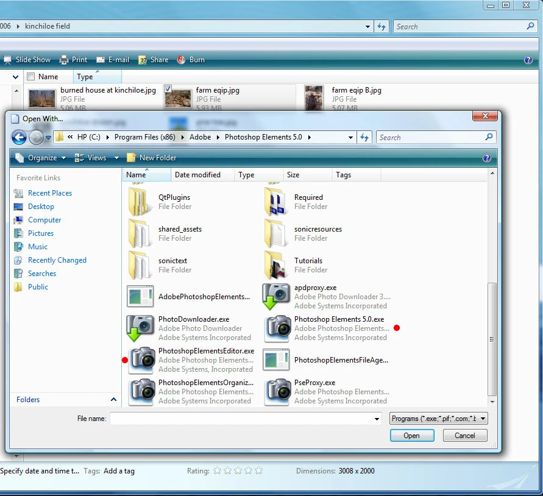Click the Back arrow in Open With dialog
543x496 pixels.
pyautogui.click(x=19, y=138)
